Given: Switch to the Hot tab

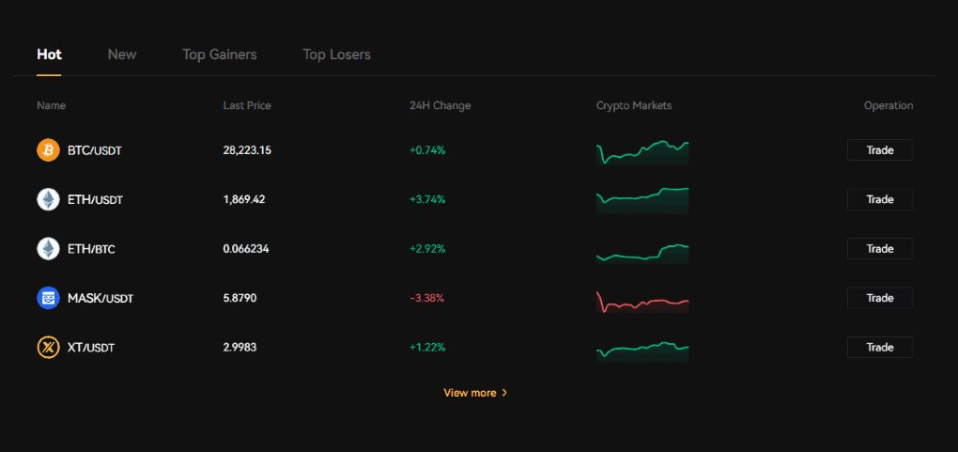Looking at the screenshot, I should pyautogui.click(x=49, y=55).
